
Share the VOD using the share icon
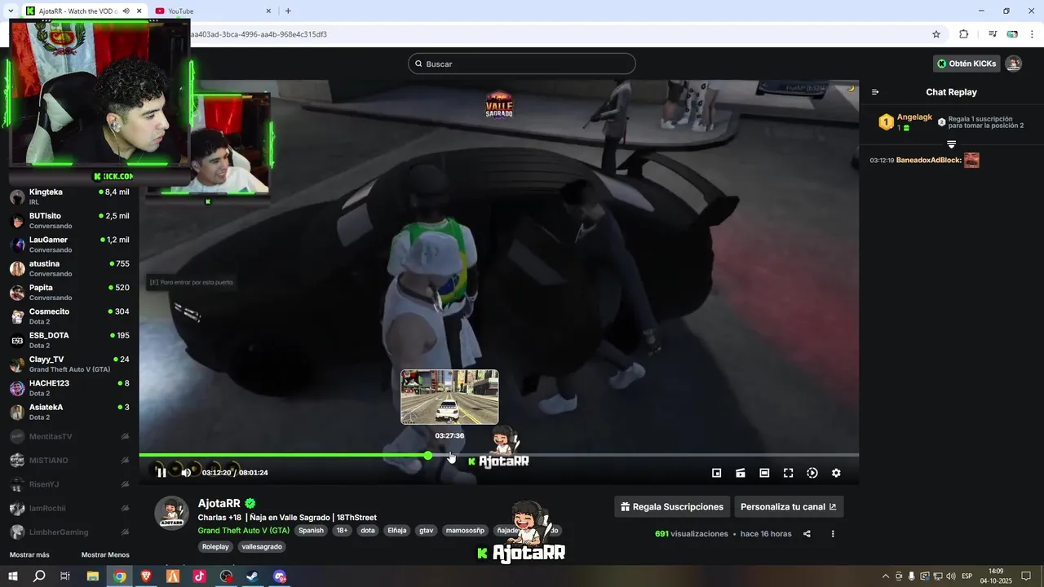807,534
